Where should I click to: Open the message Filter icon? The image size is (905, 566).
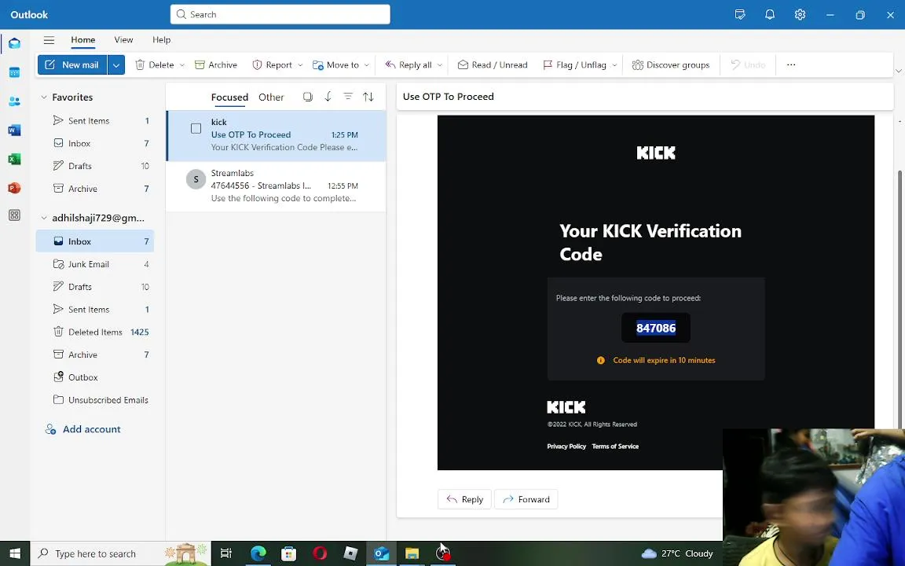[348, 97]
